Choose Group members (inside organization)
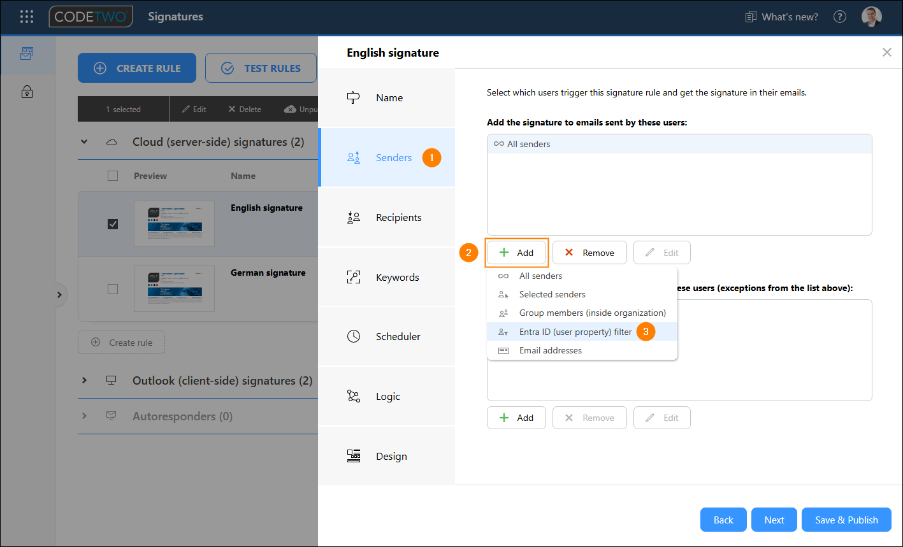Screen dimensions: 903x547 582,313
